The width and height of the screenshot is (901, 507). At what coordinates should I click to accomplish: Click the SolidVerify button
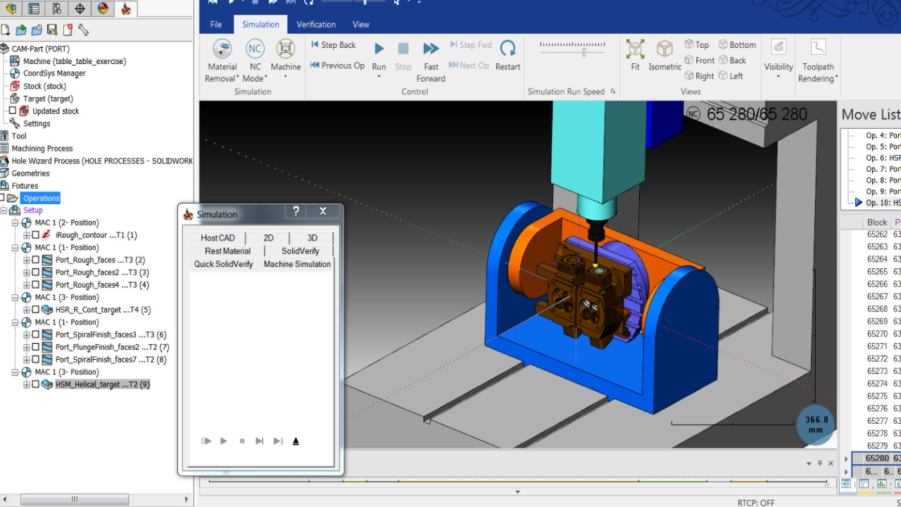(x=300, y=251)
